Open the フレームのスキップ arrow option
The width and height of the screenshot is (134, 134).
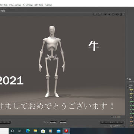point(124,126)
